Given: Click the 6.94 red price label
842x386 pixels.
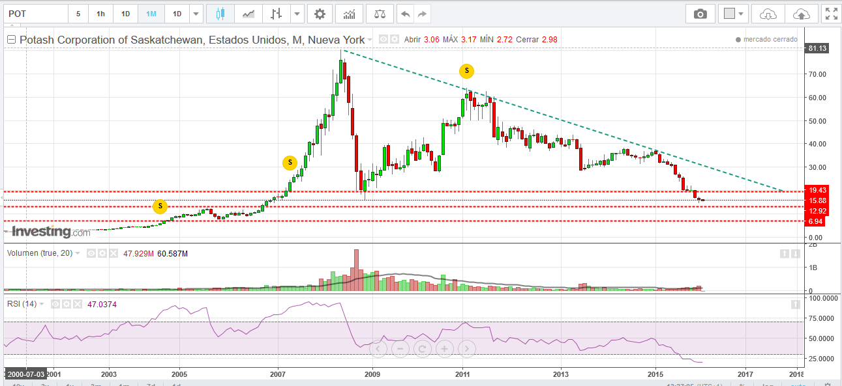Looking at the screenshot, I should tap(815, 221).
